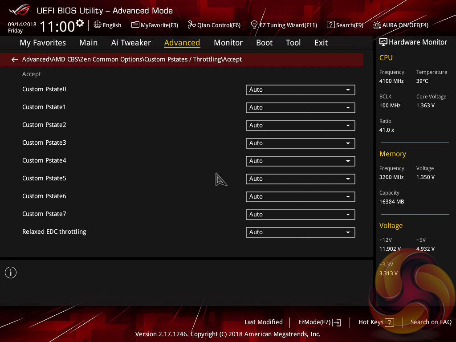Switch to My Favorites tab
The width and height of the screenshot is (456, 342).
point(43,43)
